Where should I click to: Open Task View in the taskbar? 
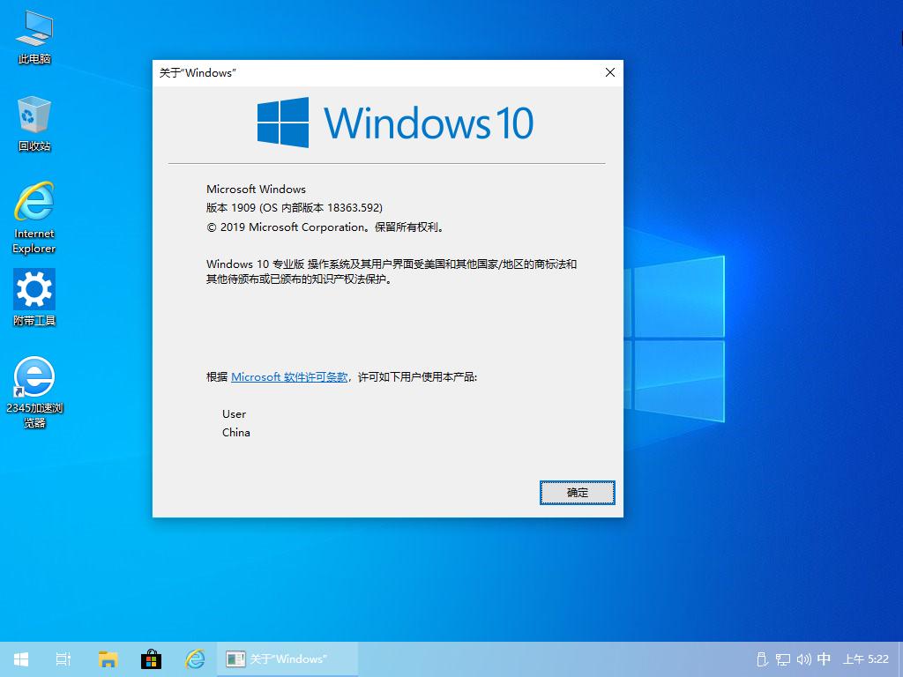[x=63, y=659]
